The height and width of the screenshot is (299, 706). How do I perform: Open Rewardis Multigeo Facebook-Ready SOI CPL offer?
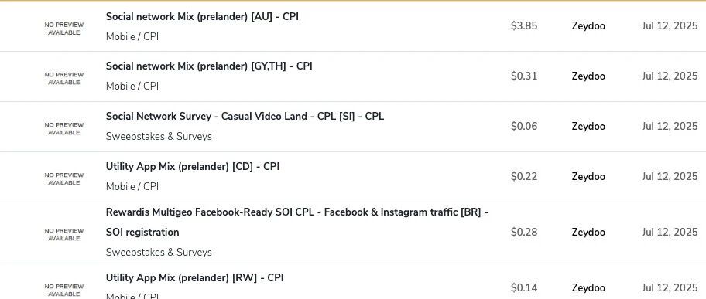[x=297, y=222]
